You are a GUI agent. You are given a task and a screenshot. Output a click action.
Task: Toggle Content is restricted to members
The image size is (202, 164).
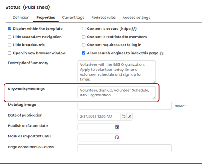pos(84,37)
